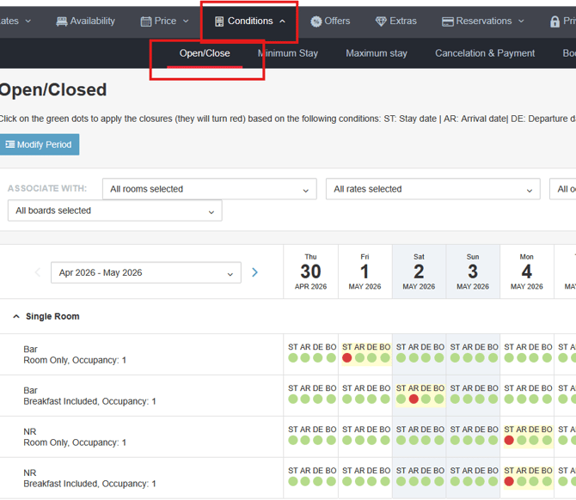Click the Offers percent badge icon
576x500 pixels.
click(x=316, y=21)
